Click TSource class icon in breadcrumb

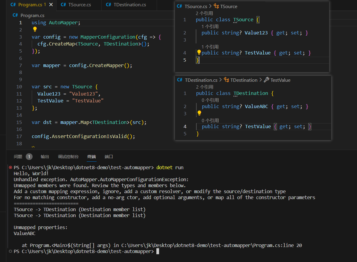coord(216,6)
